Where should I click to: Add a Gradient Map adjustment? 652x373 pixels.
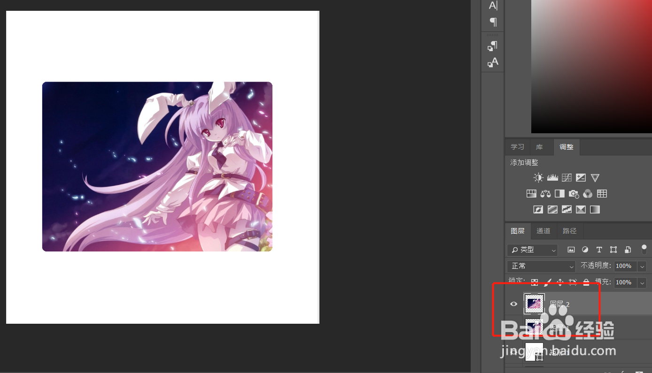595,210
